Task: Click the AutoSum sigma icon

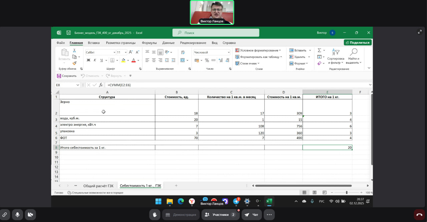Action: pyautogui.click(x=319, y=50)
